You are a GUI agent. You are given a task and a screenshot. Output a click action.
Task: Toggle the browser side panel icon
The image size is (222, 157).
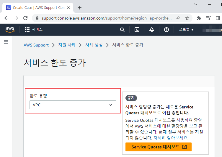click(x=218, y=18)
